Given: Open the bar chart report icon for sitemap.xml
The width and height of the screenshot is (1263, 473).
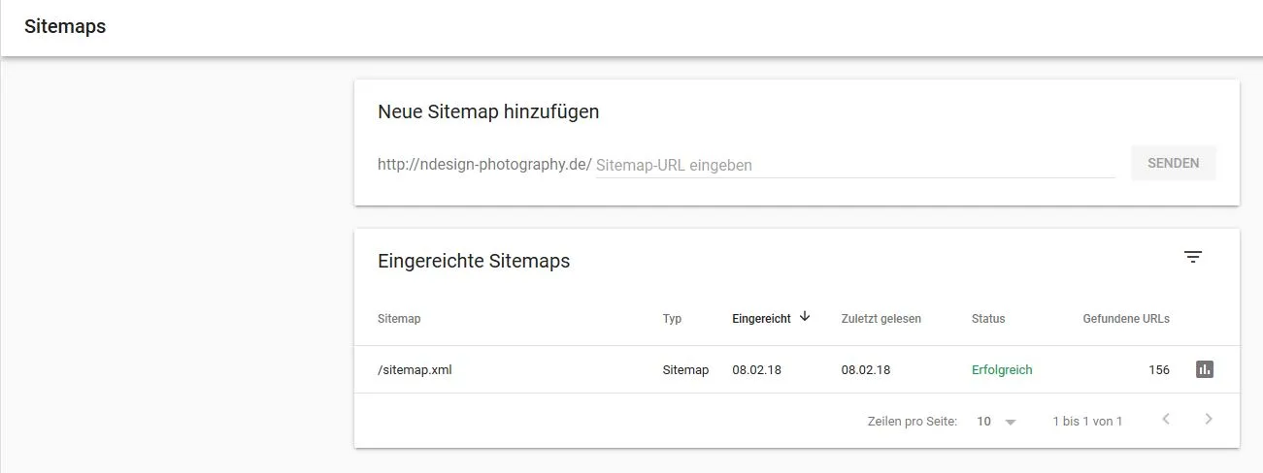Looking at the screenshot, I should click(x=1205, y=369).
